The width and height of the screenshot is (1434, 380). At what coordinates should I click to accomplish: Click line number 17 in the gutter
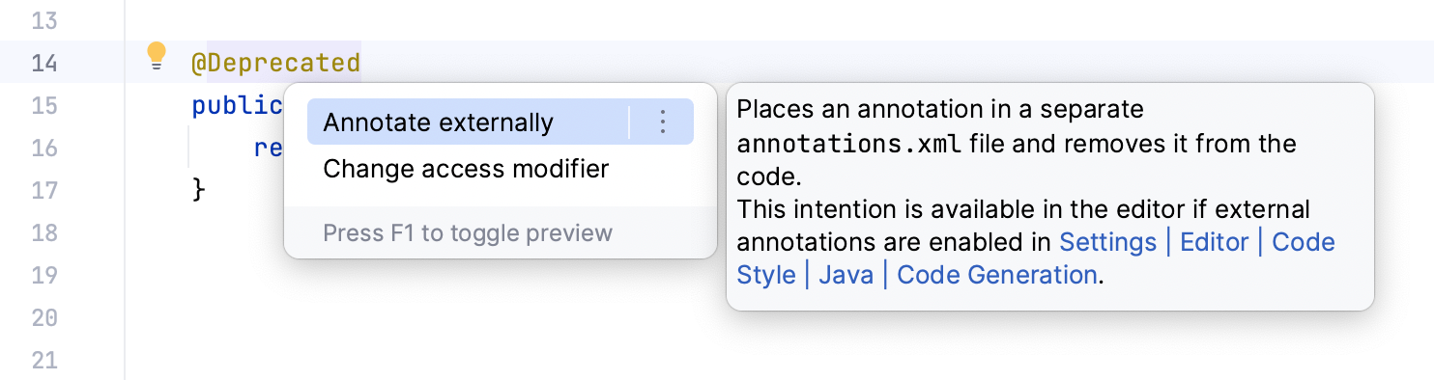43,190
